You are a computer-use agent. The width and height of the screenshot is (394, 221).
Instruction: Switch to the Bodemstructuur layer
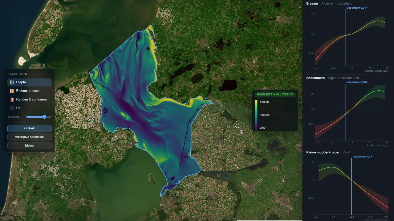coord(29,91)
